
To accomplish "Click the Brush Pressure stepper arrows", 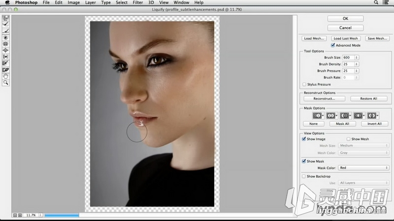I will pyautogui.click(x=356, y=71).
